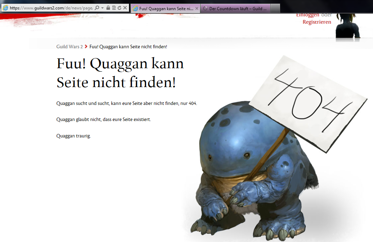
Task: Click the stop loading X icon
Action: click(125, 8)
